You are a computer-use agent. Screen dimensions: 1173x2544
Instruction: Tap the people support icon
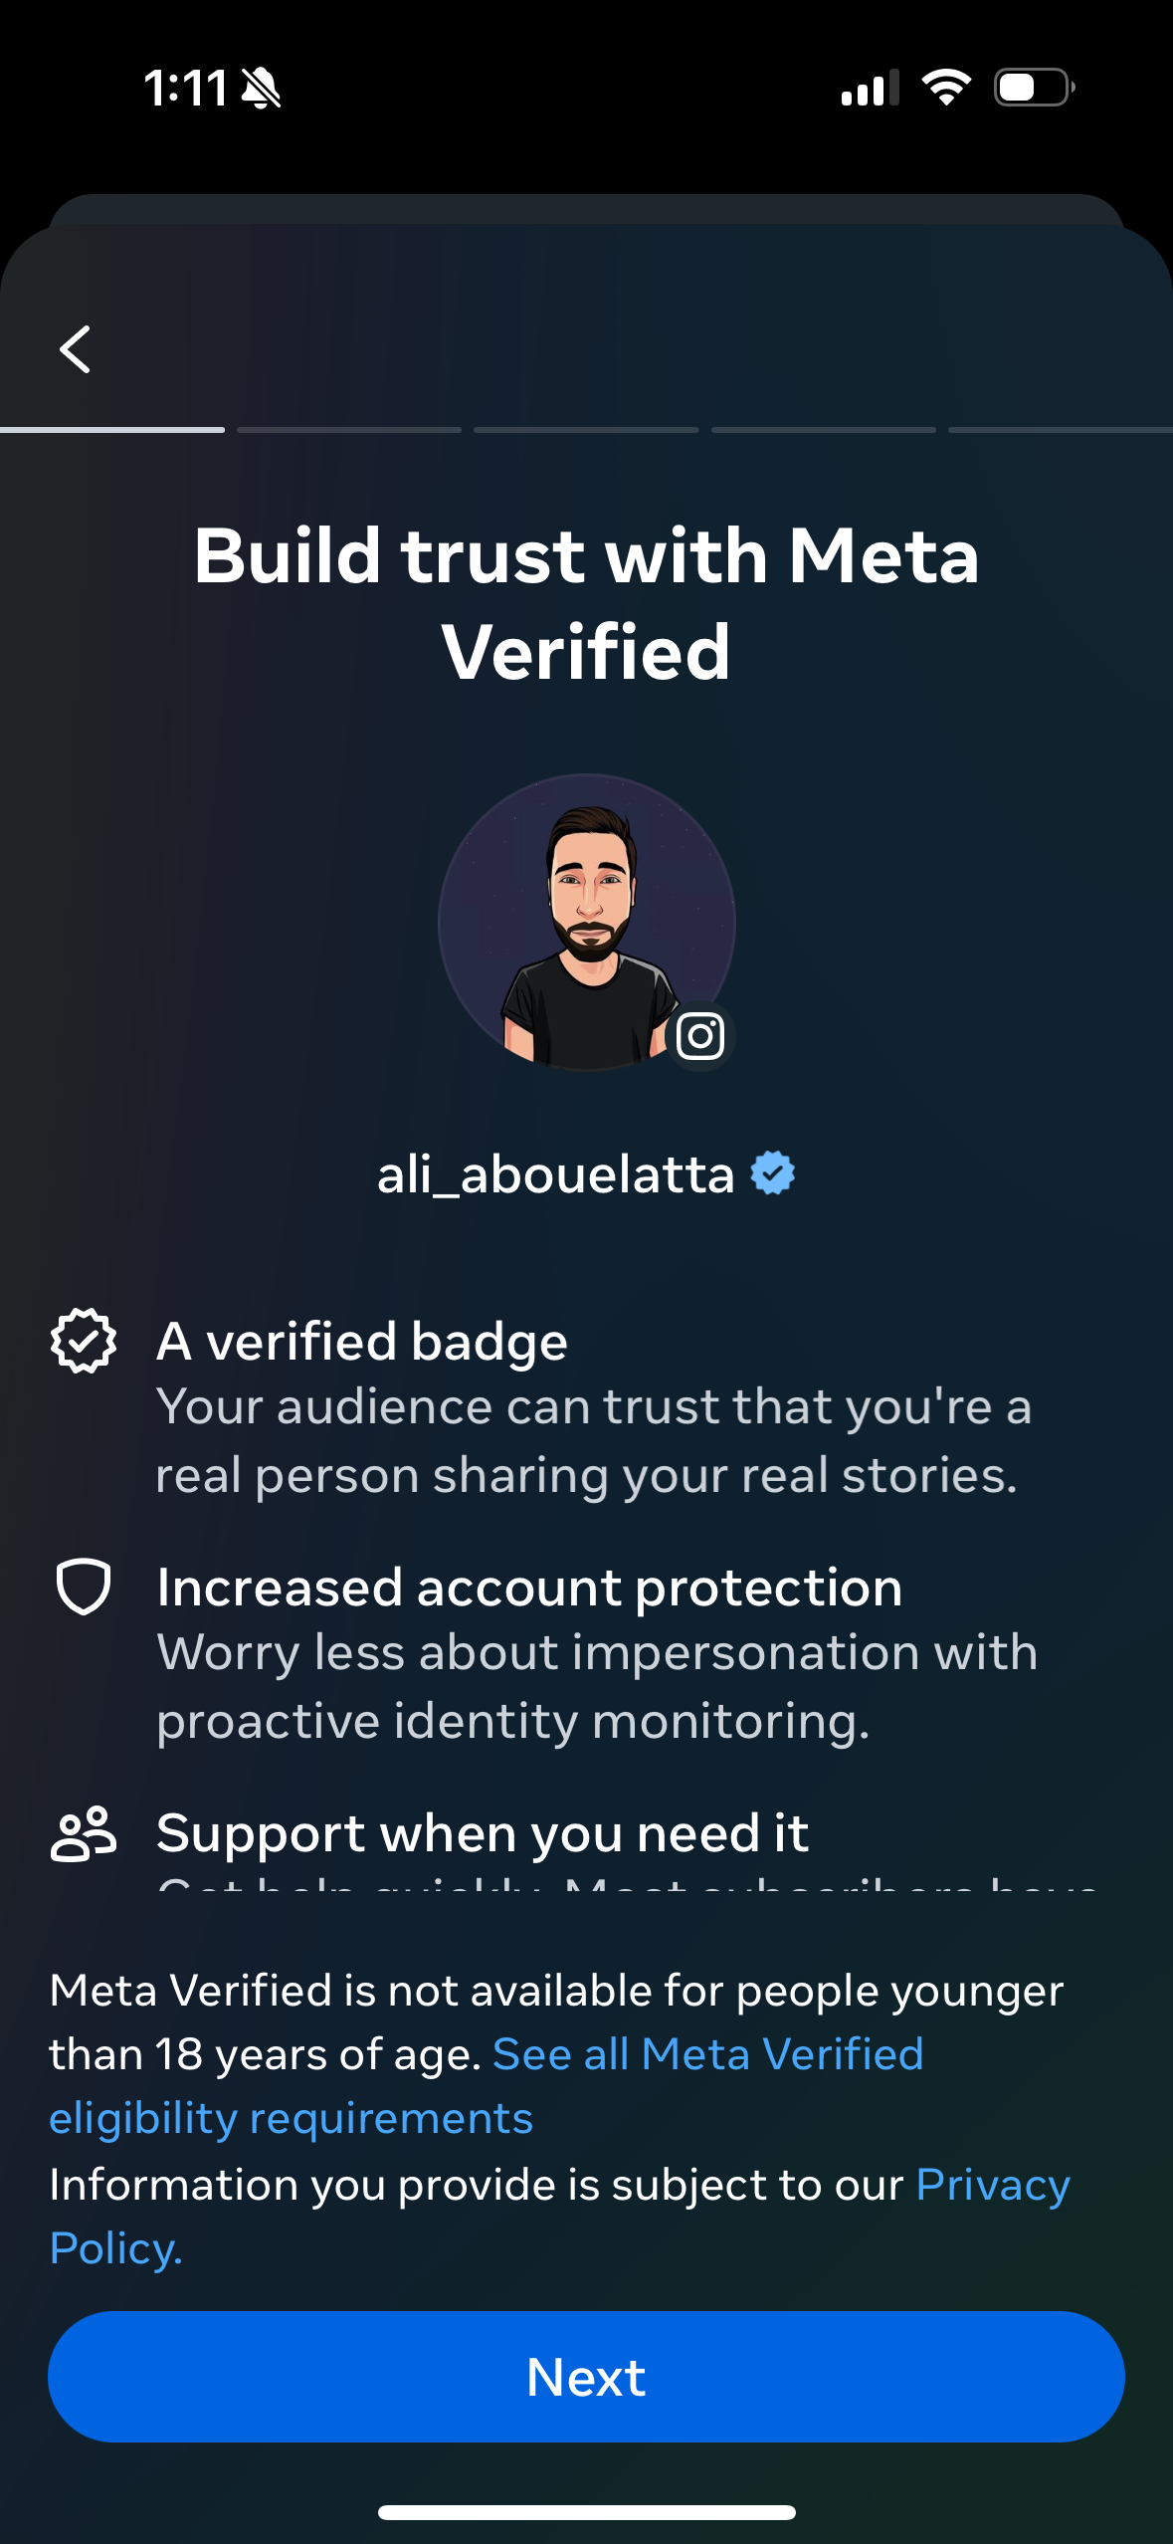point(84,1832)
